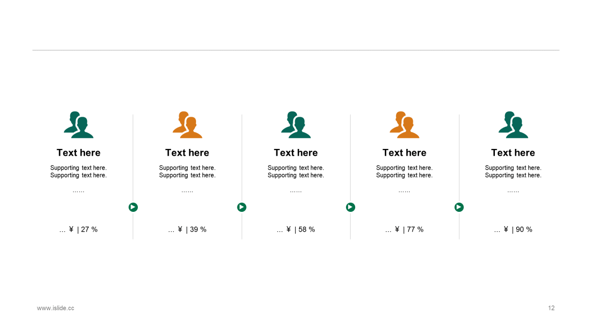Click the arrow between 39 % and 58 %
Image resolution: width=592 pixels, height=333 pixels.
coord(242,207)
